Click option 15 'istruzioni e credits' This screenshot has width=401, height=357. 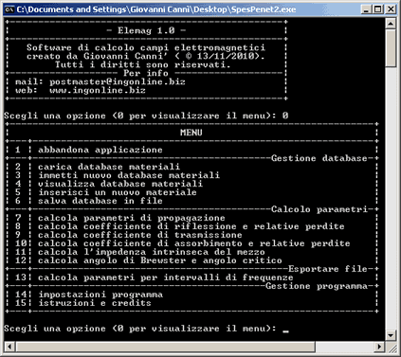pyautogui.click(x=95, y=303)
